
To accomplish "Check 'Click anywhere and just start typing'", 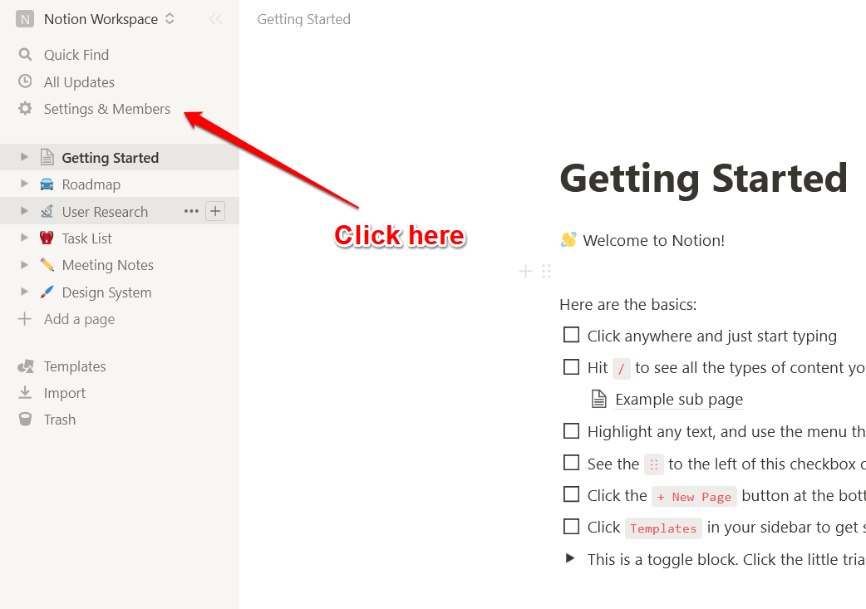I will 571,335.
